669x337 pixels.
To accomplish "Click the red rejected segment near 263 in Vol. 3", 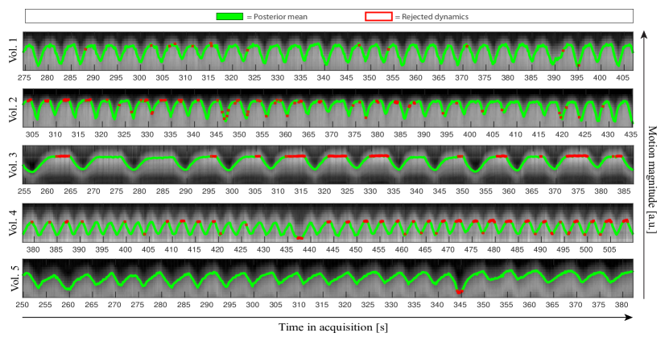I will tap(63, 156).
